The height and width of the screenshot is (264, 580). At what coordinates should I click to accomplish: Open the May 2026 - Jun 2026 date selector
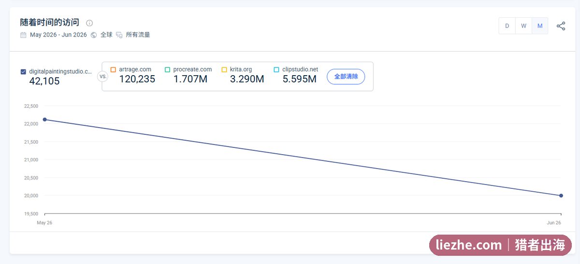pos(58,35)
